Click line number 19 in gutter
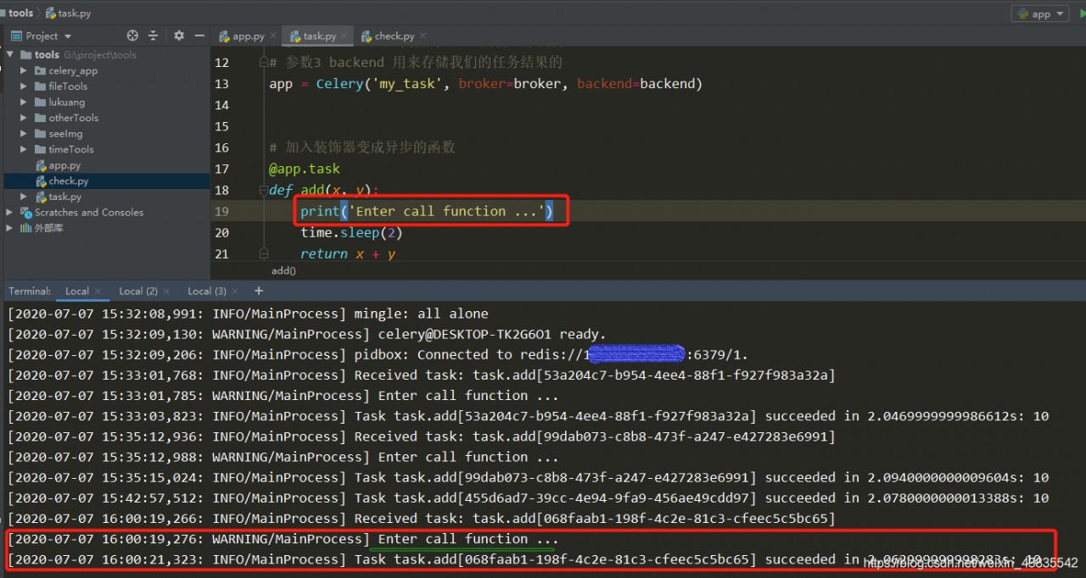The image size is (1086, 578). [x=222, y=212]
